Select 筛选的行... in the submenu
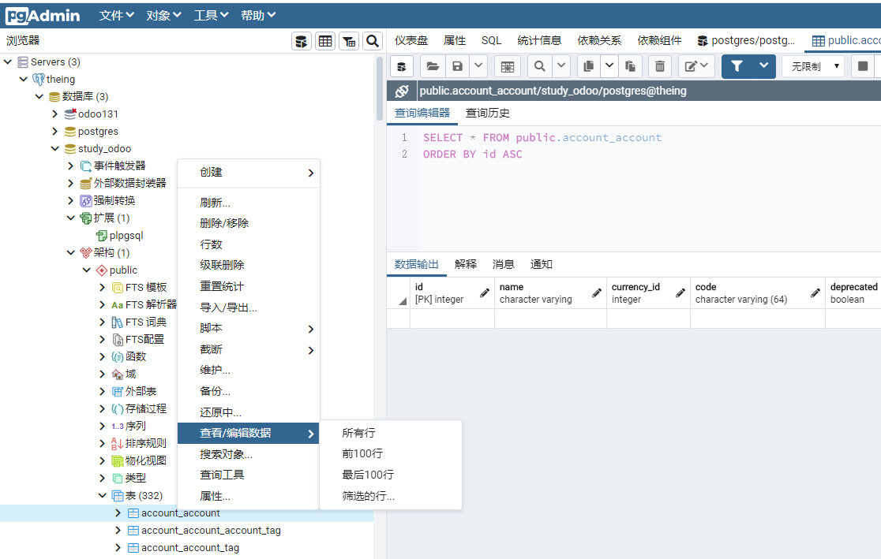This screenshot has height=559, width=881. (x=391, y=496)
